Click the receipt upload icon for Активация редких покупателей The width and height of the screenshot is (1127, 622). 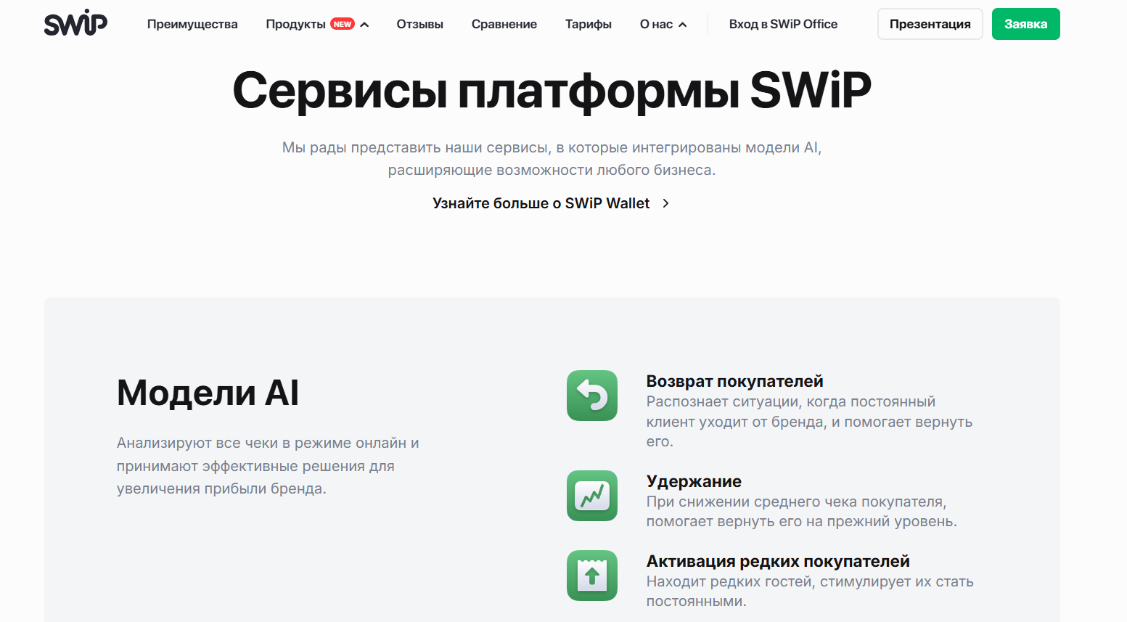coord(591,576)
